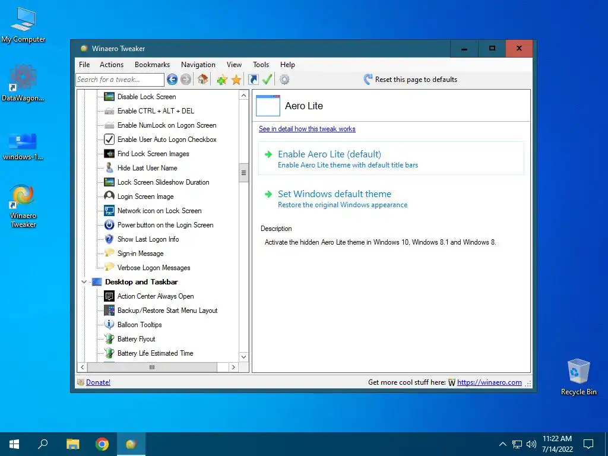Viewport: 608px width, 456px height.
Task: Click the Hide Last User Name icon
Action: [x=109, y=167]
